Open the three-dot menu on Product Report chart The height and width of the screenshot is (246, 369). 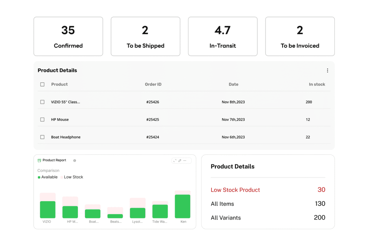coord(184,160)
